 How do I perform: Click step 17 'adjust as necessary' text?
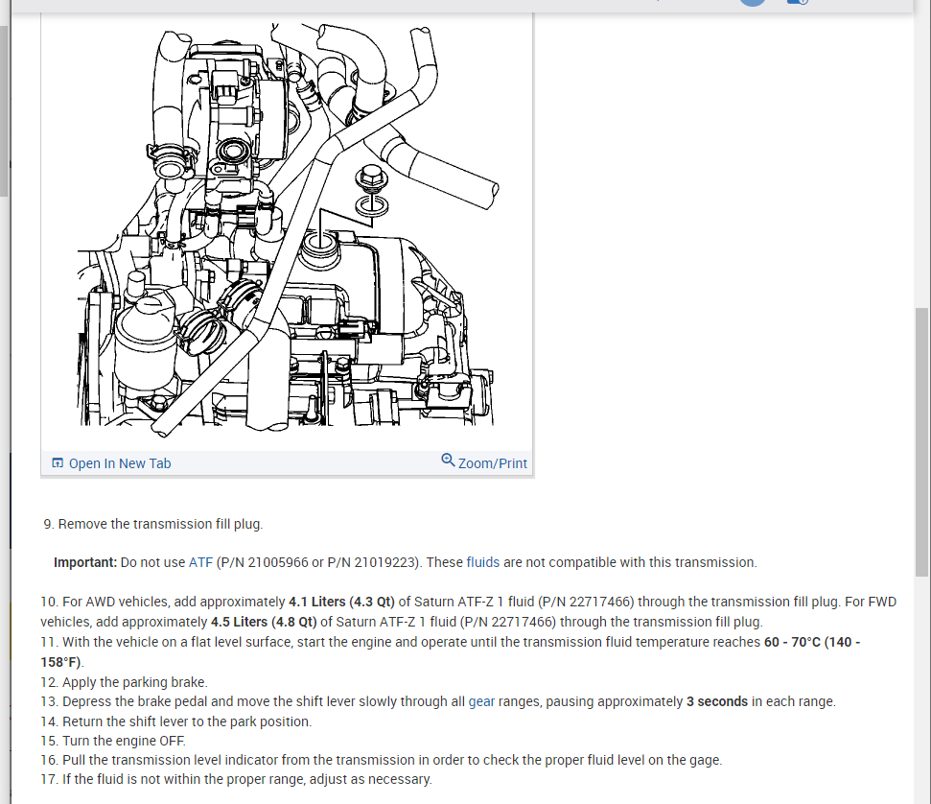coord(370,779)
